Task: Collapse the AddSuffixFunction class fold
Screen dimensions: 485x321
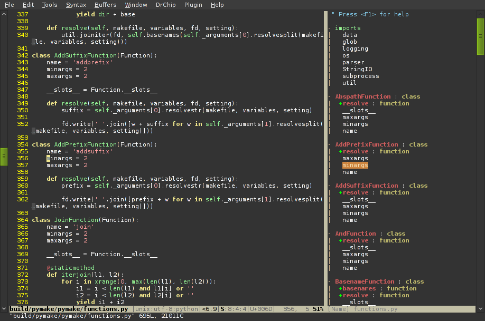Action: (x=330, y=186)
